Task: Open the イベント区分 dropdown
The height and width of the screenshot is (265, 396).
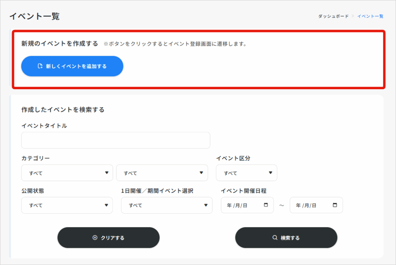Action: 246,173
